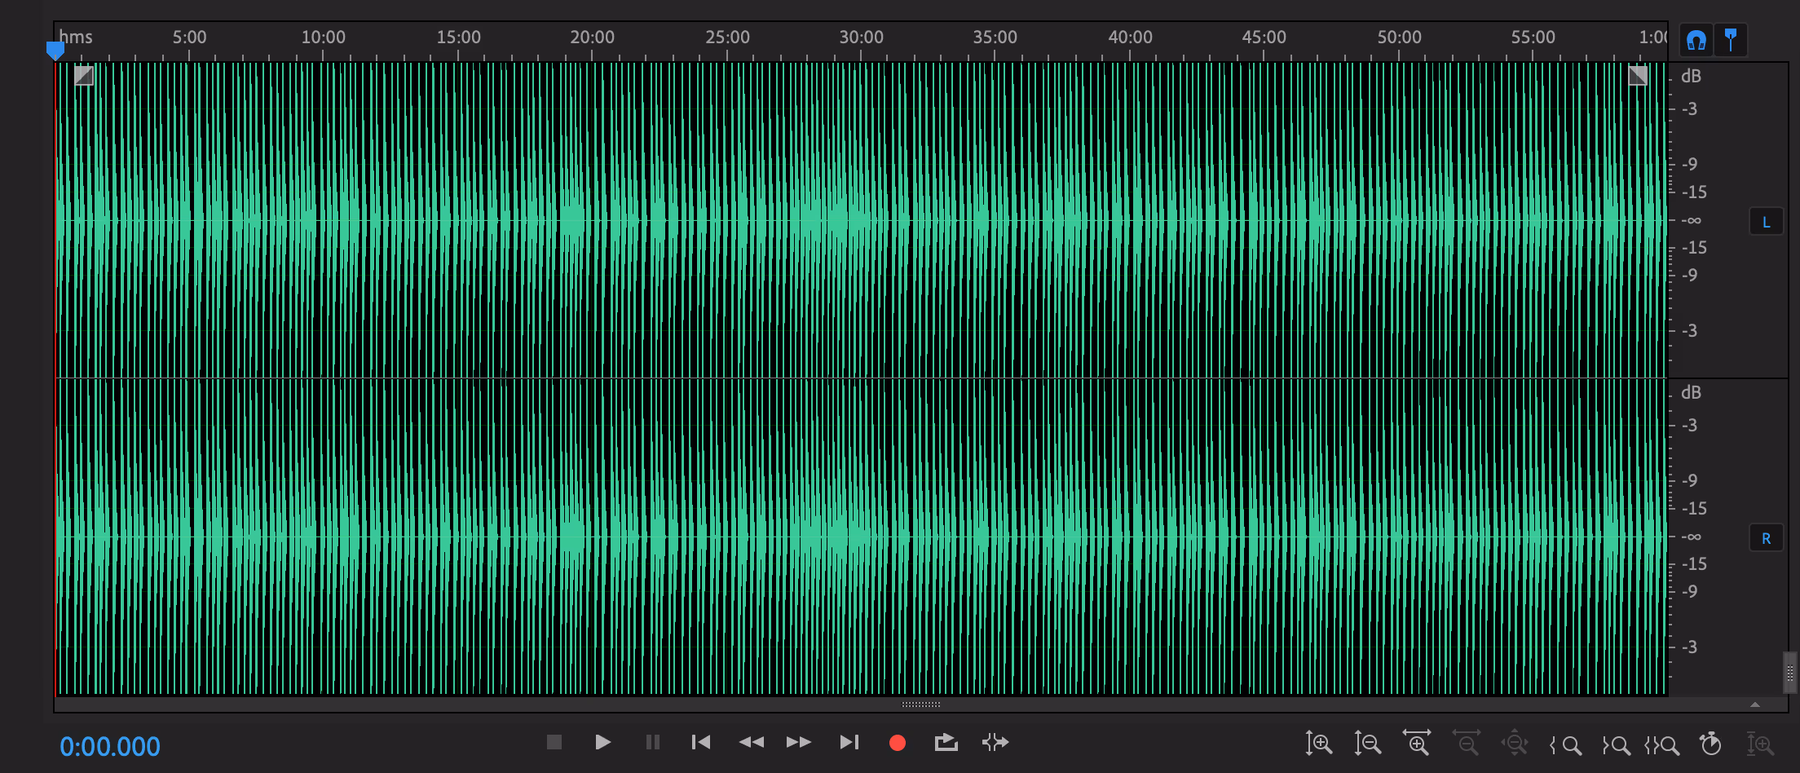Click the fade-in handle at waveform start

84,76
